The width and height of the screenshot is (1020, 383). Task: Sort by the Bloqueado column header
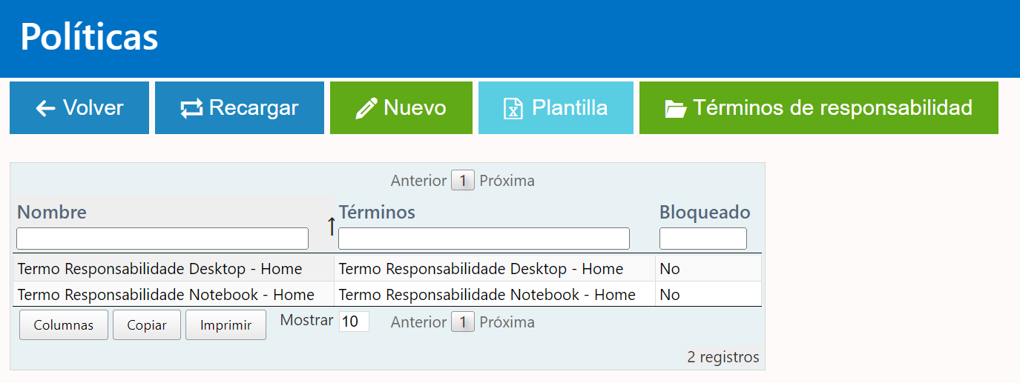click(705, 213)
